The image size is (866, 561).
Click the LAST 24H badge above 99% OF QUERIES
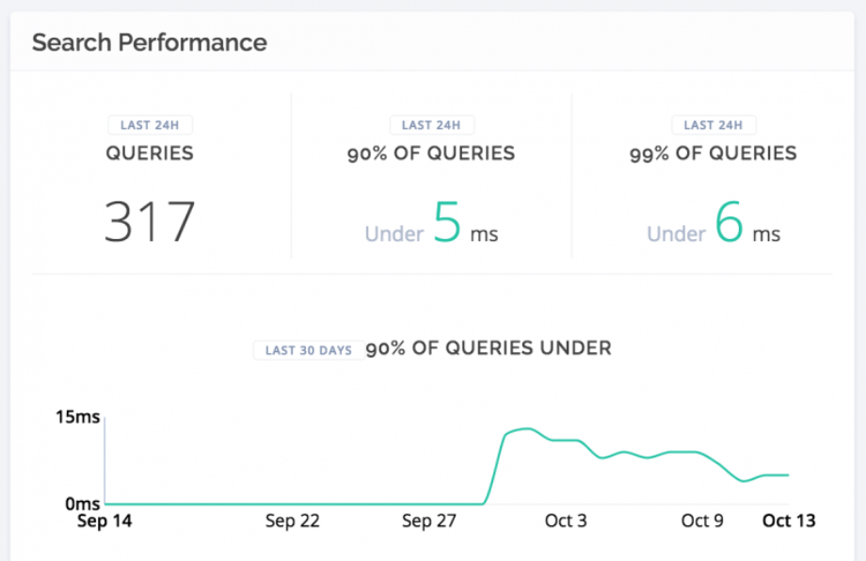713,125
